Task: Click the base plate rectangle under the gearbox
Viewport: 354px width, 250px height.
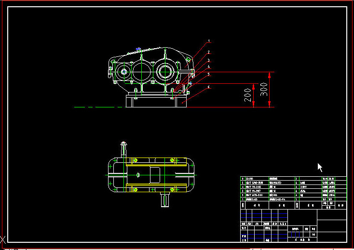Action: pos(156,101)
